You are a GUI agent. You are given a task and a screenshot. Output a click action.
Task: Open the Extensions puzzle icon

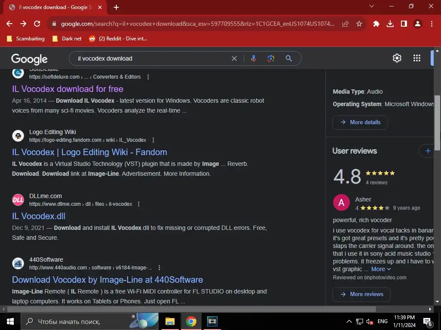376,24
